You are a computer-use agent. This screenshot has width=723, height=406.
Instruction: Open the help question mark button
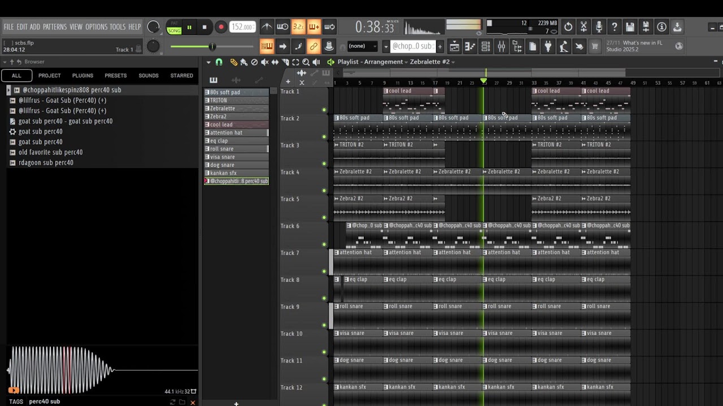coord(615,27)
